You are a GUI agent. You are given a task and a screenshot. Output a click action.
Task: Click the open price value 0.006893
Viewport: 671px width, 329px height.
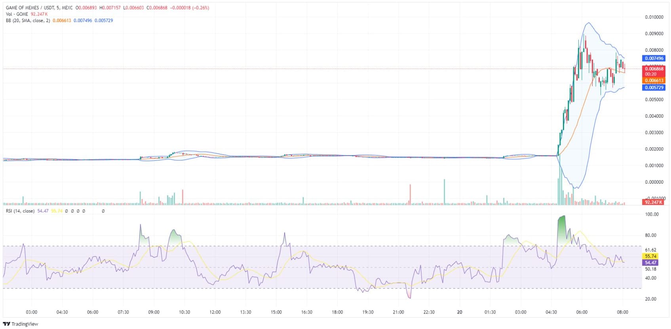(x=87, y=8)
